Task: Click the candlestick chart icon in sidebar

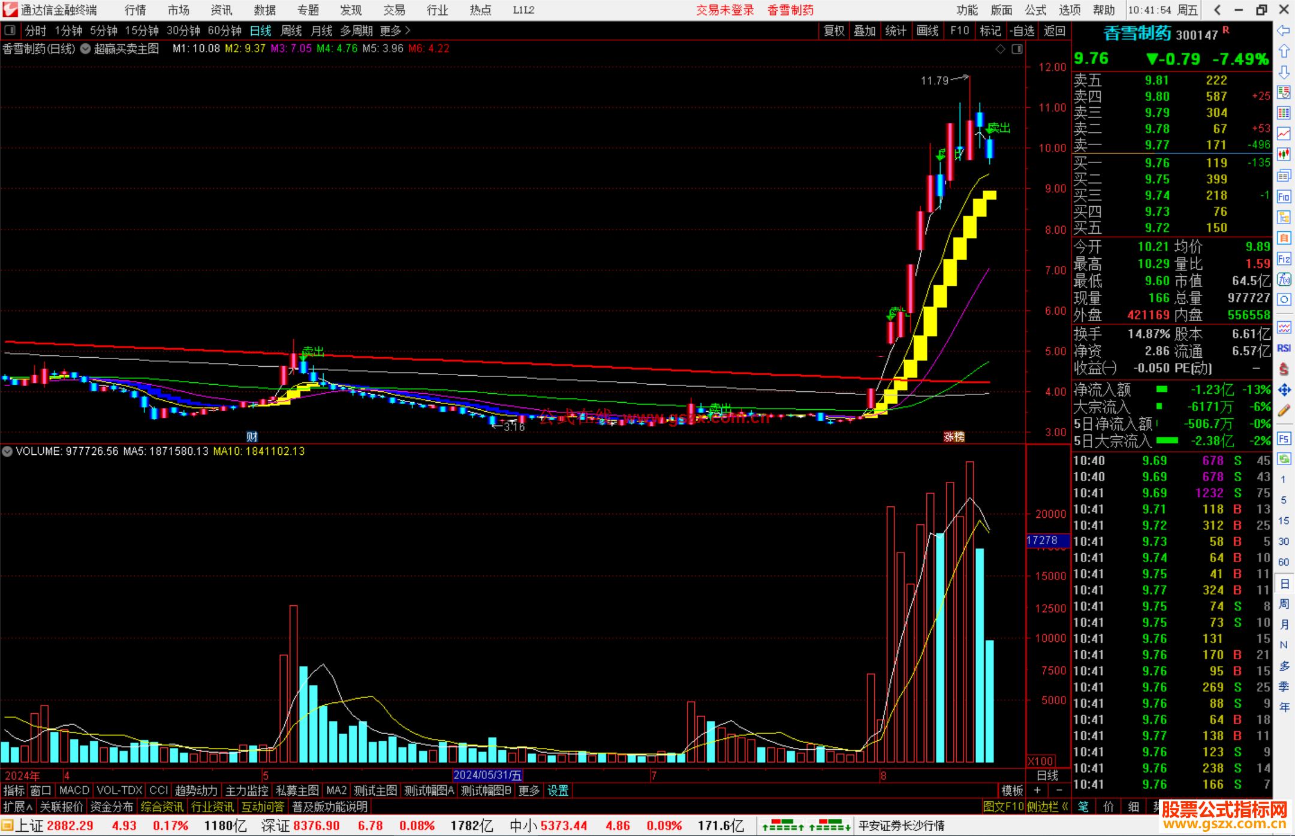Action: pos(1284,155)
